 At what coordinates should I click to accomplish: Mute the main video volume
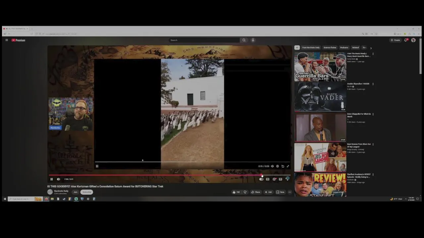tap(58, 179)
